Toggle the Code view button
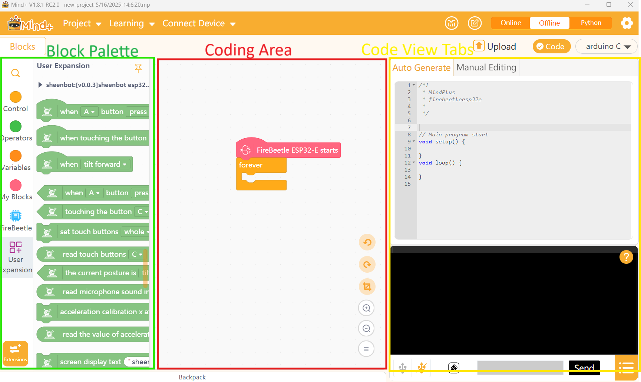This screenshot has width=641, height=382. click(551, 46)
